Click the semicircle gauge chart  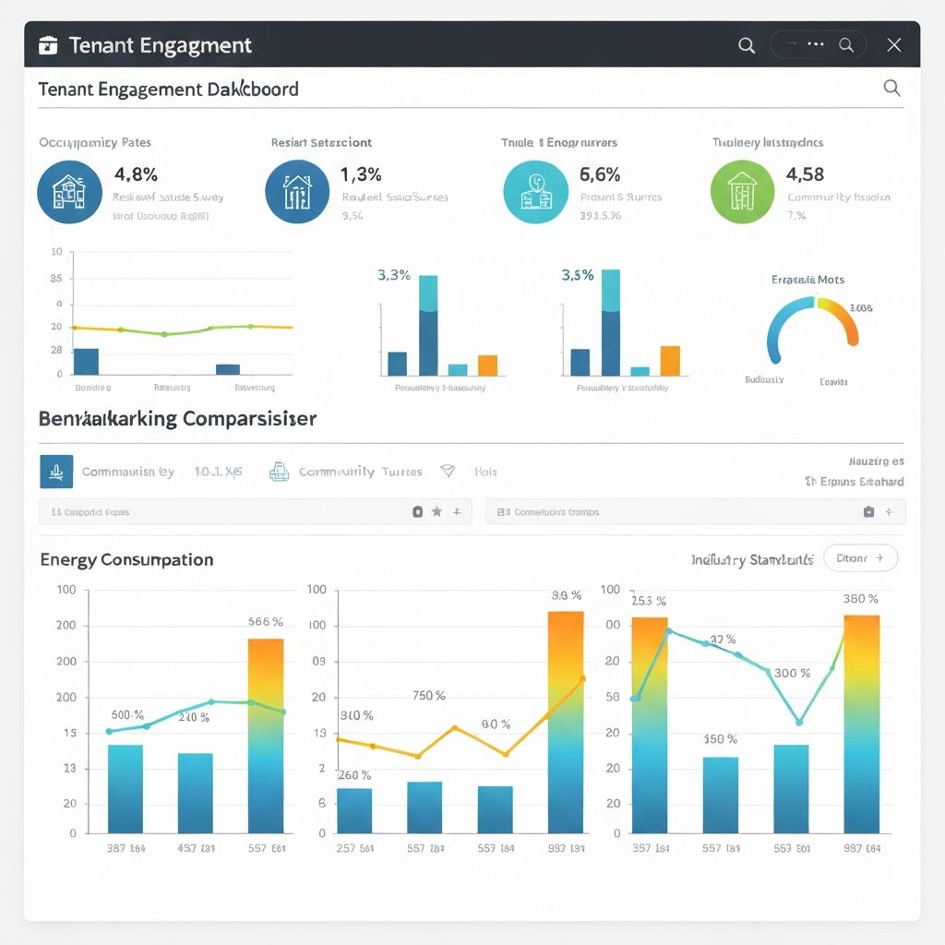tap(812, 328)
